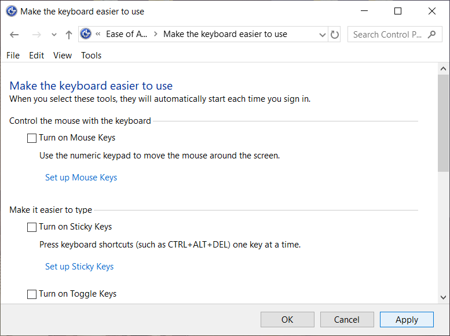This screenshot has width=450, height=336.
Task: Click the Forward navigation arrow
Action: (36, 35)
